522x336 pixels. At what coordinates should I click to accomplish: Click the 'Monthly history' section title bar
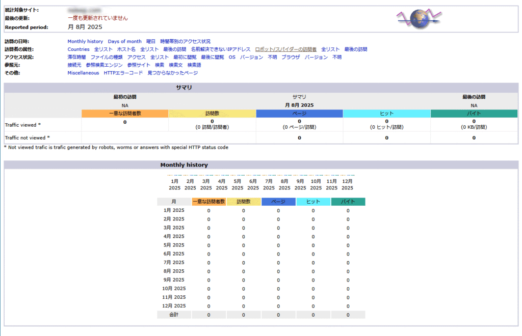click(261, 165)
